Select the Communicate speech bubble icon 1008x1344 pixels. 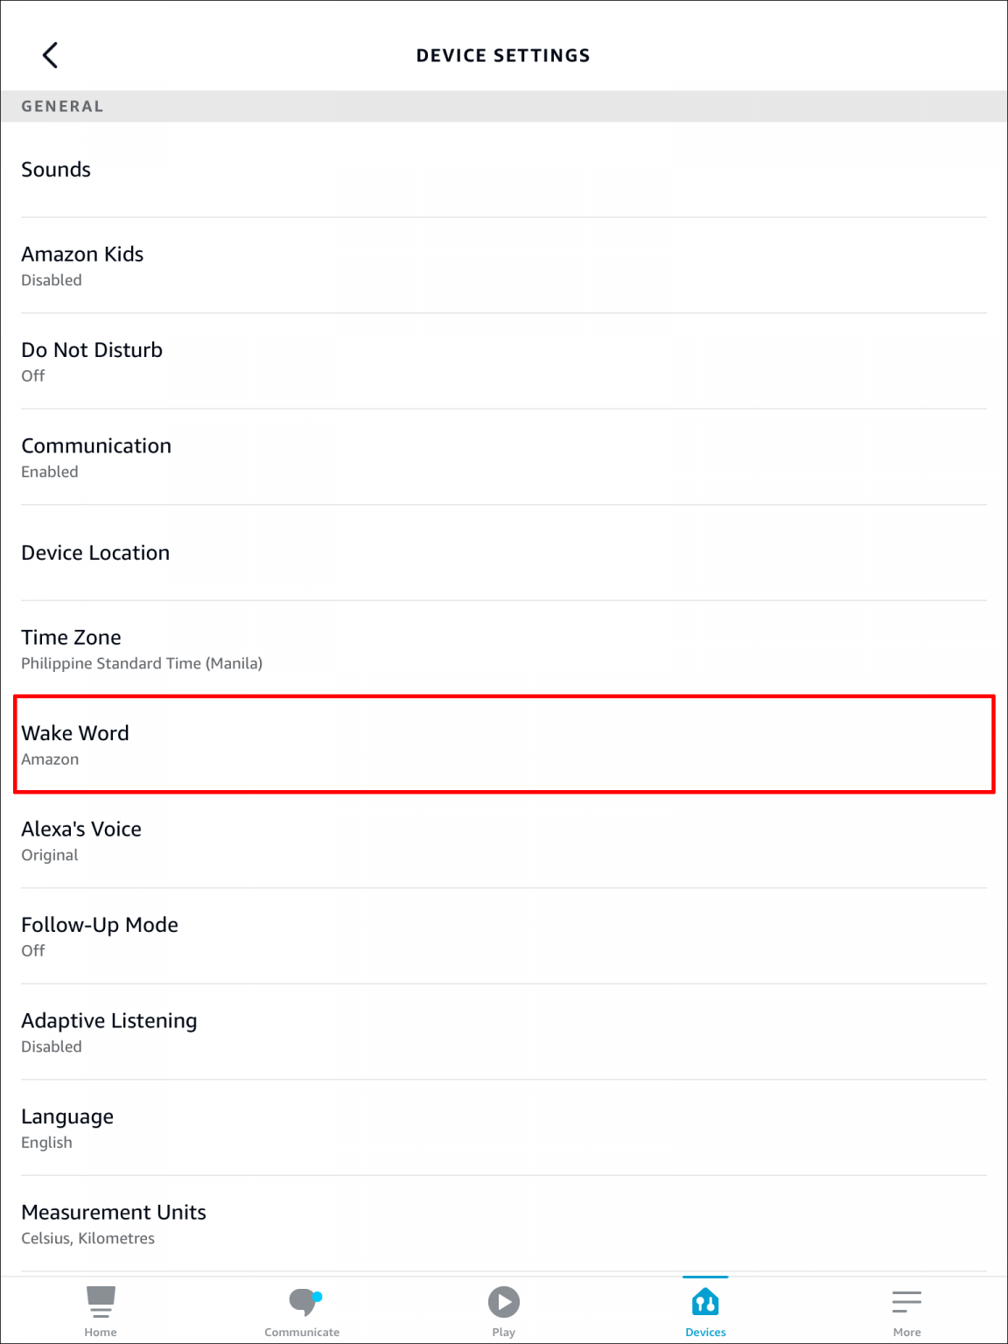click(302, 1304)
